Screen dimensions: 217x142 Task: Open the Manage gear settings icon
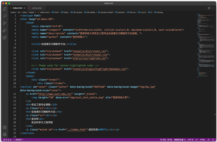pos(5,134)
